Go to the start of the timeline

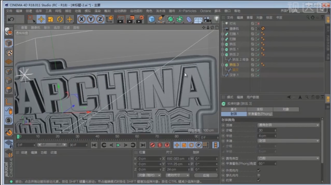[x=94, y=145]
